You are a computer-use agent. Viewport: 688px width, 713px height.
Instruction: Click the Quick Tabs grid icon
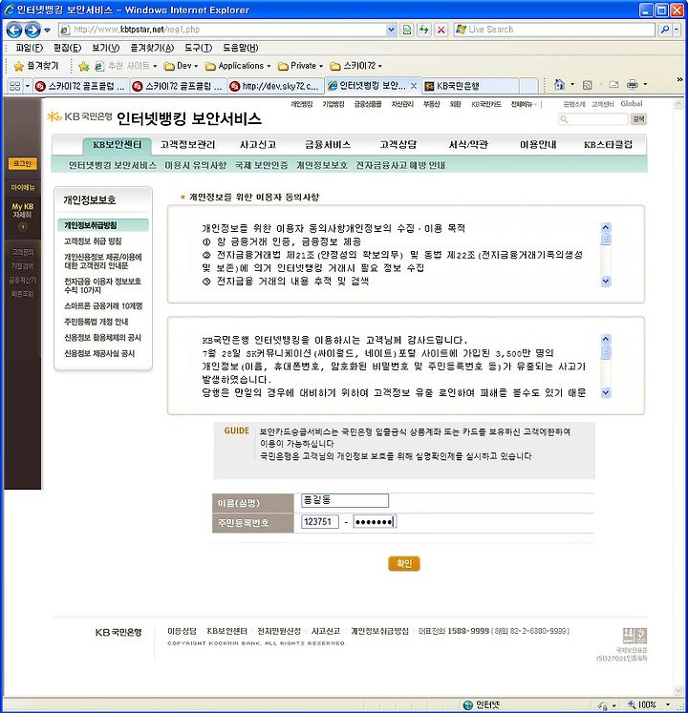coord(14,86)
